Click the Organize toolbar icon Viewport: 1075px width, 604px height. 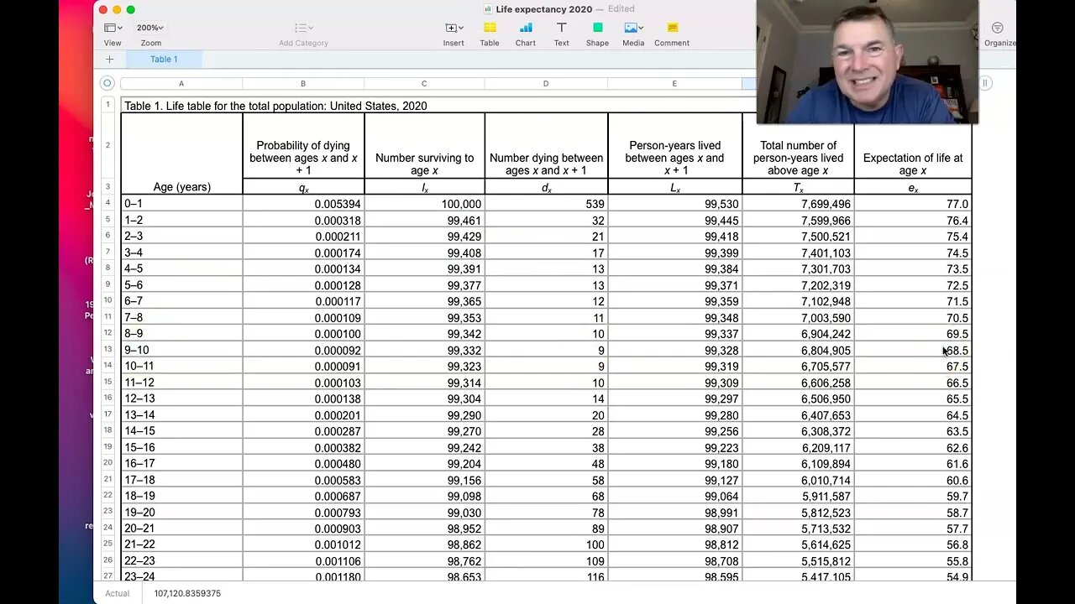[x=998, y=28]
